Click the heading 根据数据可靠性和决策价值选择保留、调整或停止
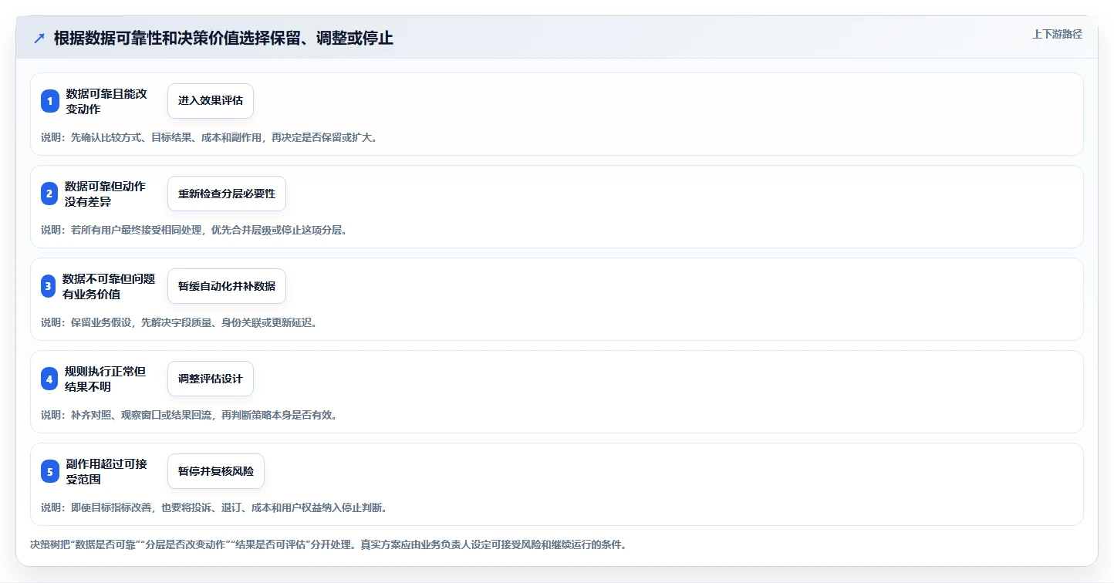1114x583 pixels. coord(224,38)
